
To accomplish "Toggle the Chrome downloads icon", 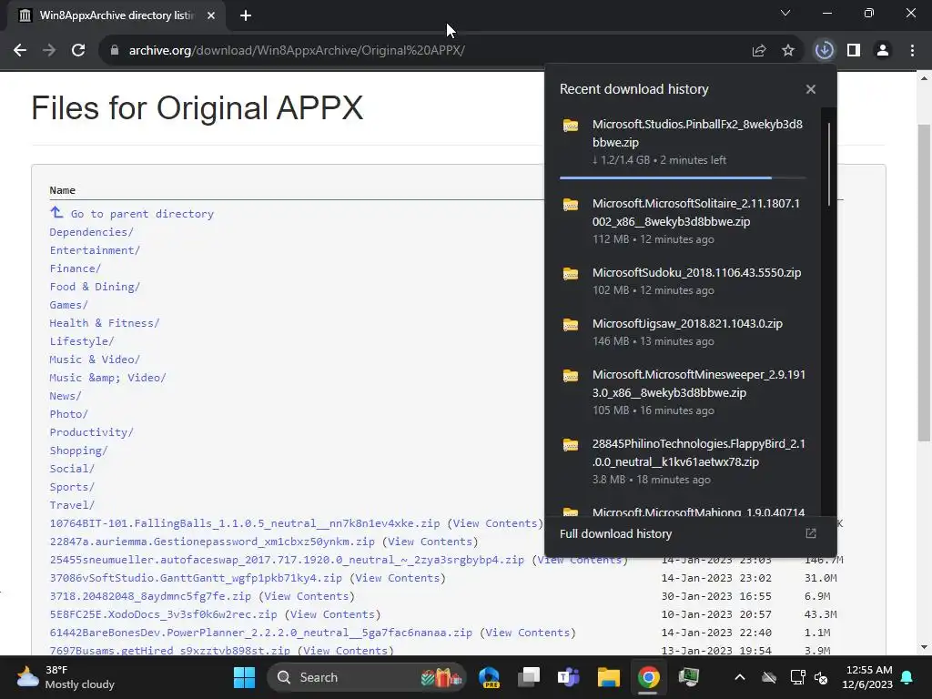I will pyautogui.click(x=824, y=50).
